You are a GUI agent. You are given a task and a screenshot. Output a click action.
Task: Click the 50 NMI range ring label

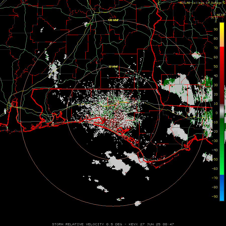point(113,67)
